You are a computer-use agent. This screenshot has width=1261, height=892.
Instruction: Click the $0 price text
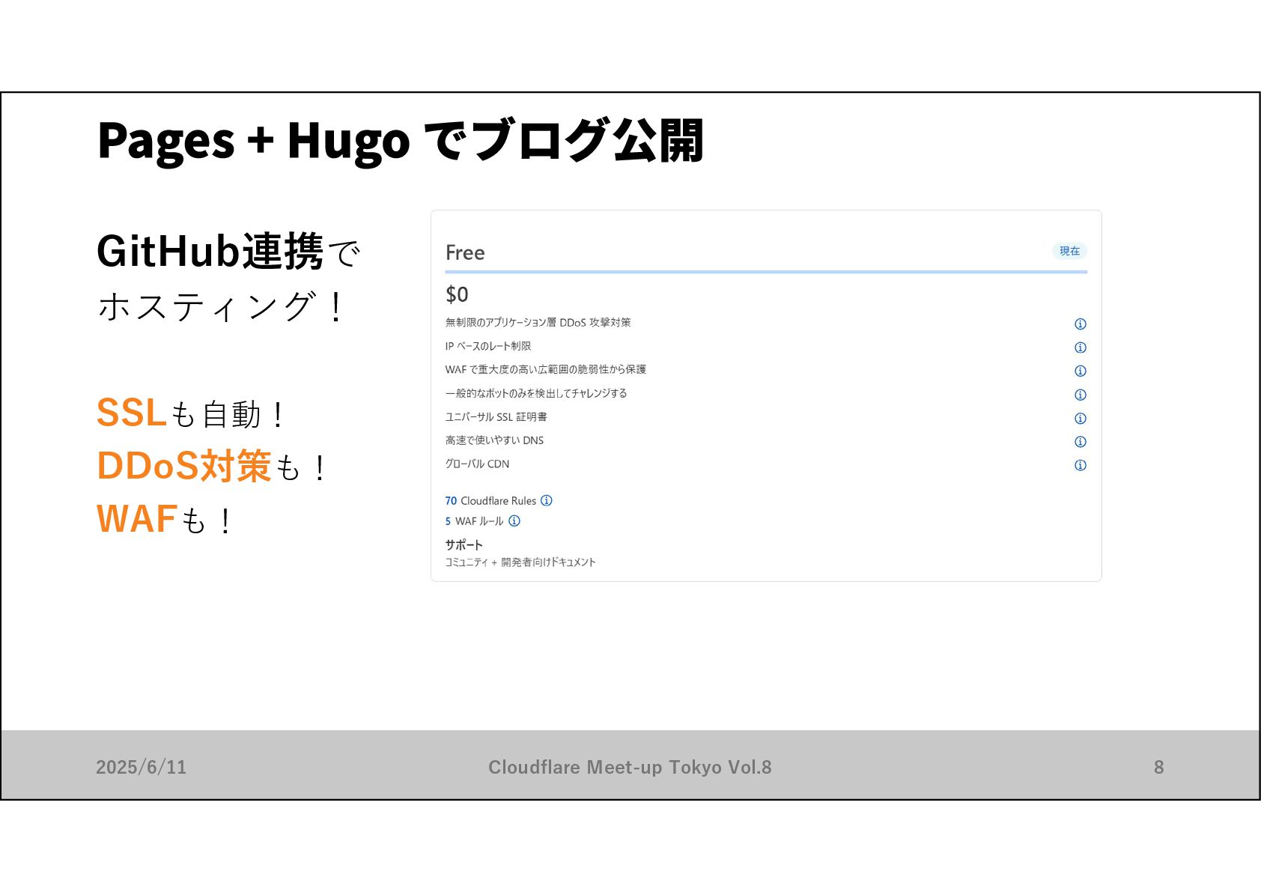[457, 294]
